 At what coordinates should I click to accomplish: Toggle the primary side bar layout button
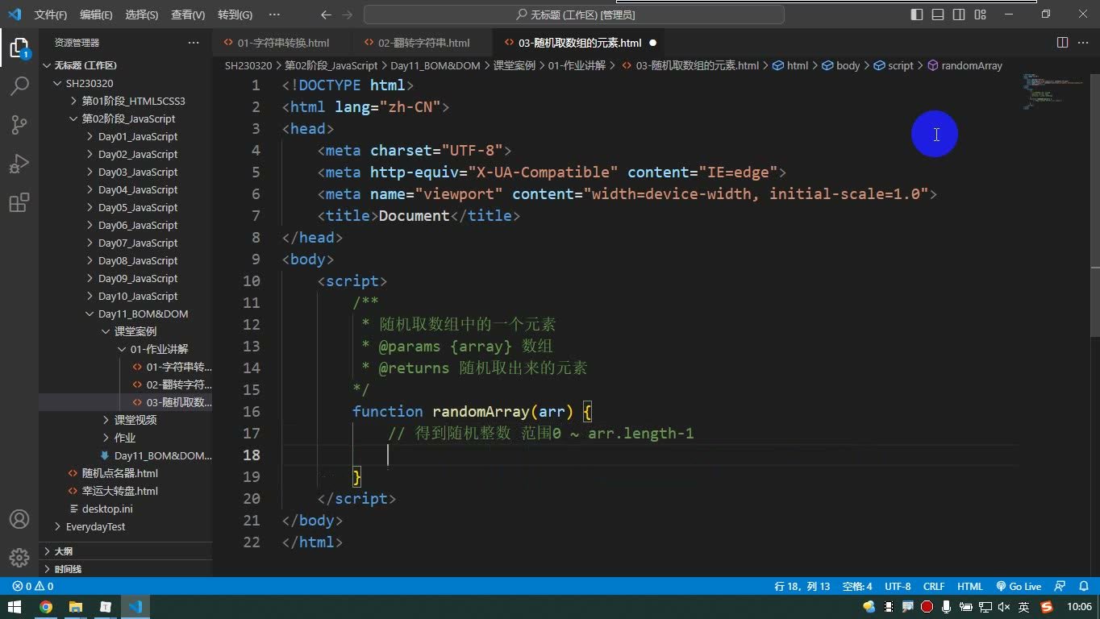pyautogui.click(x=917, y=15)
